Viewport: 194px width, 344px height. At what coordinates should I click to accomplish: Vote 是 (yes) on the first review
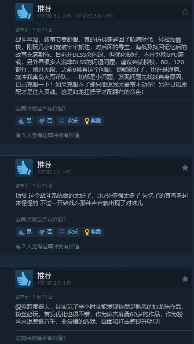click(25, 121)
